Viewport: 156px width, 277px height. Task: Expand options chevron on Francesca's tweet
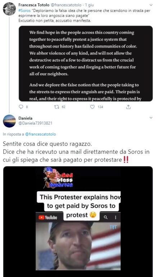point(151,5)
